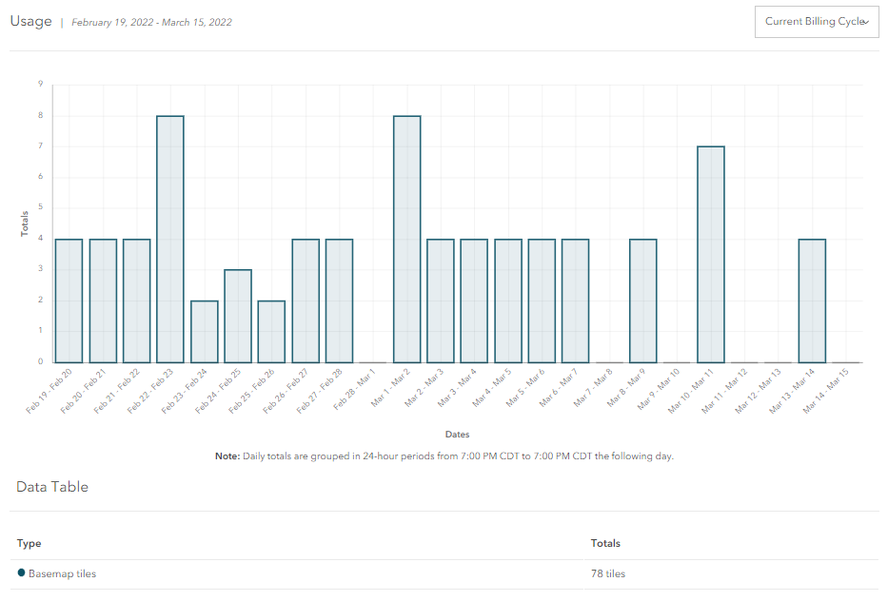Click the 'Mar 14 - Mar 15' axis label
The image size is (888, 601).
pyautogui.click(x=826, y=391)
